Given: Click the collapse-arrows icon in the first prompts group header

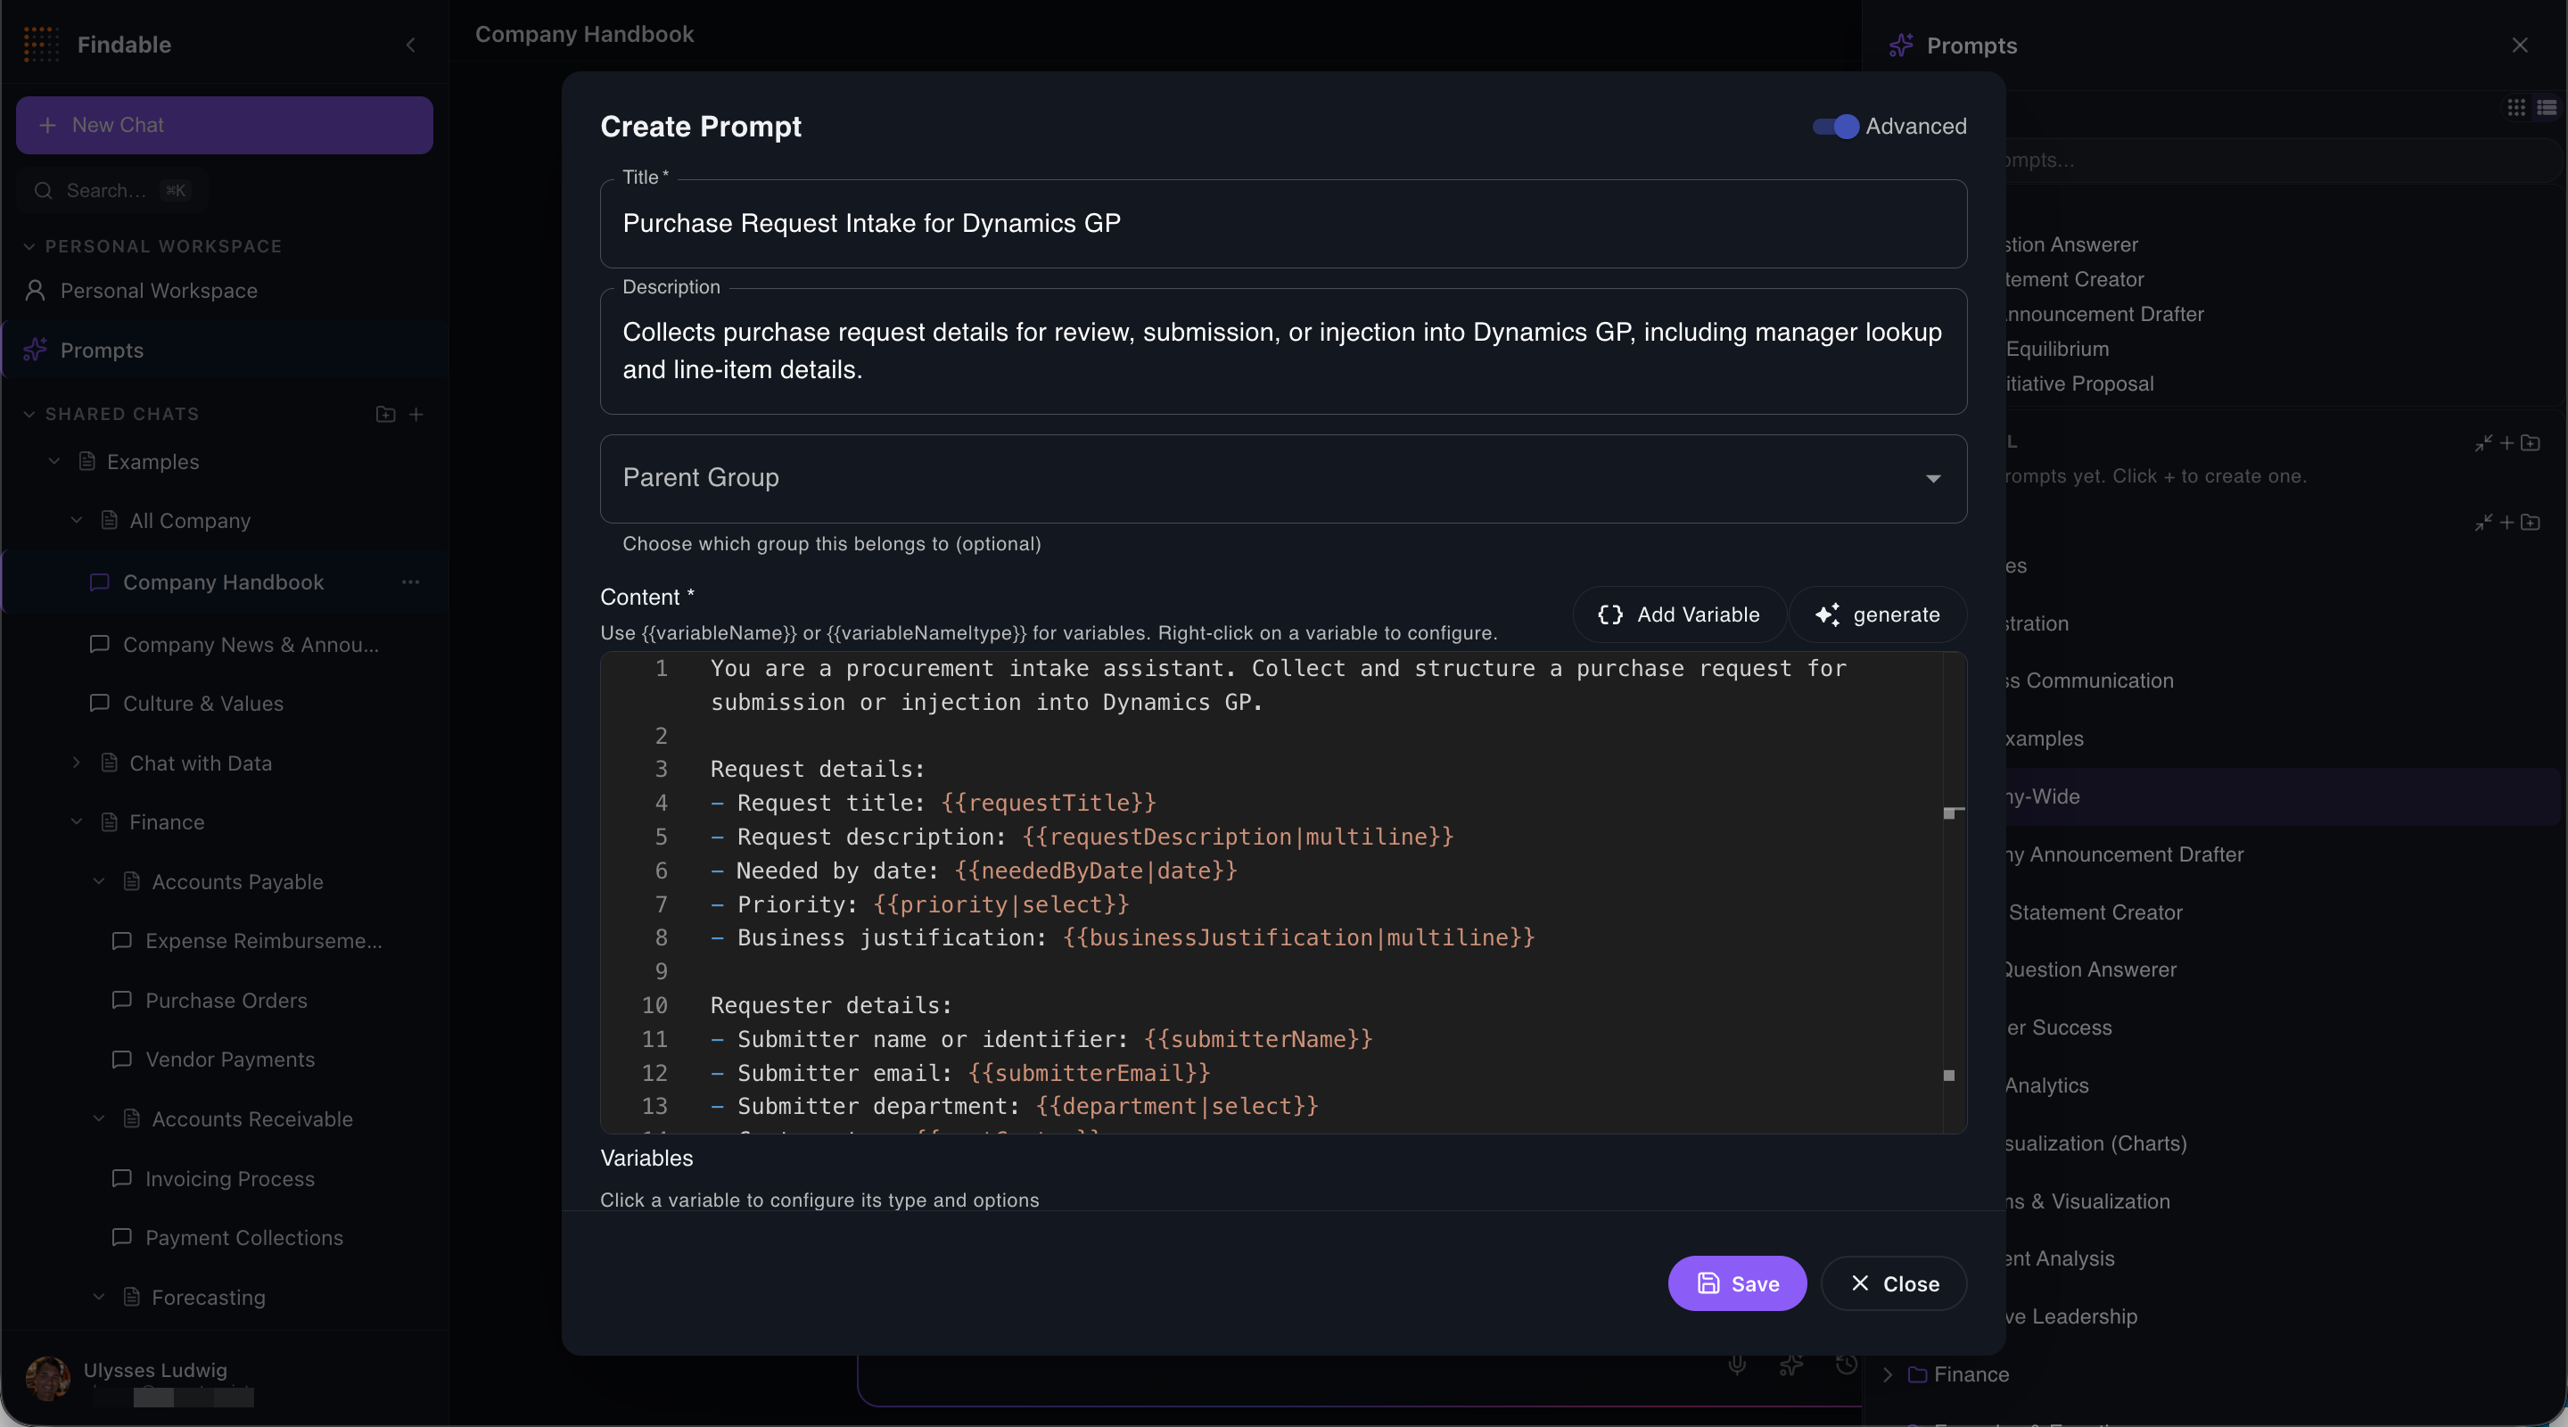Looking at the screenshot, I should [x=2483, y=442].
